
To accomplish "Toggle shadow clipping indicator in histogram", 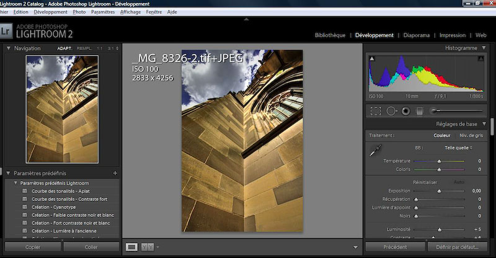I will click(372, 58).
